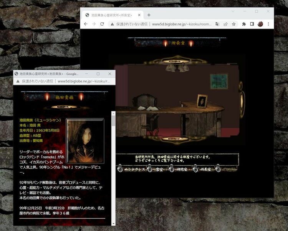Go to エントランス via bottom navigation
The image size is (288, 231).
(135, 169)
